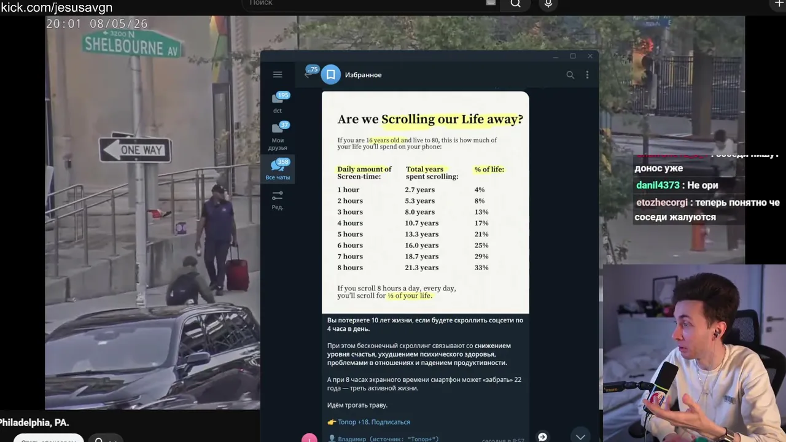Open the on-screen keyboard icon in search
Screen dimensions: 786x442
(491, 3)
